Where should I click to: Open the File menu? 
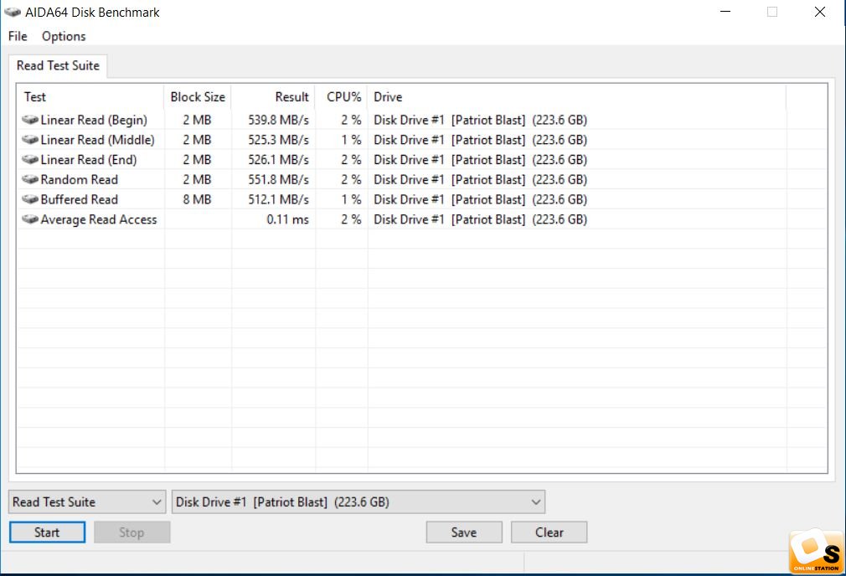18,36
